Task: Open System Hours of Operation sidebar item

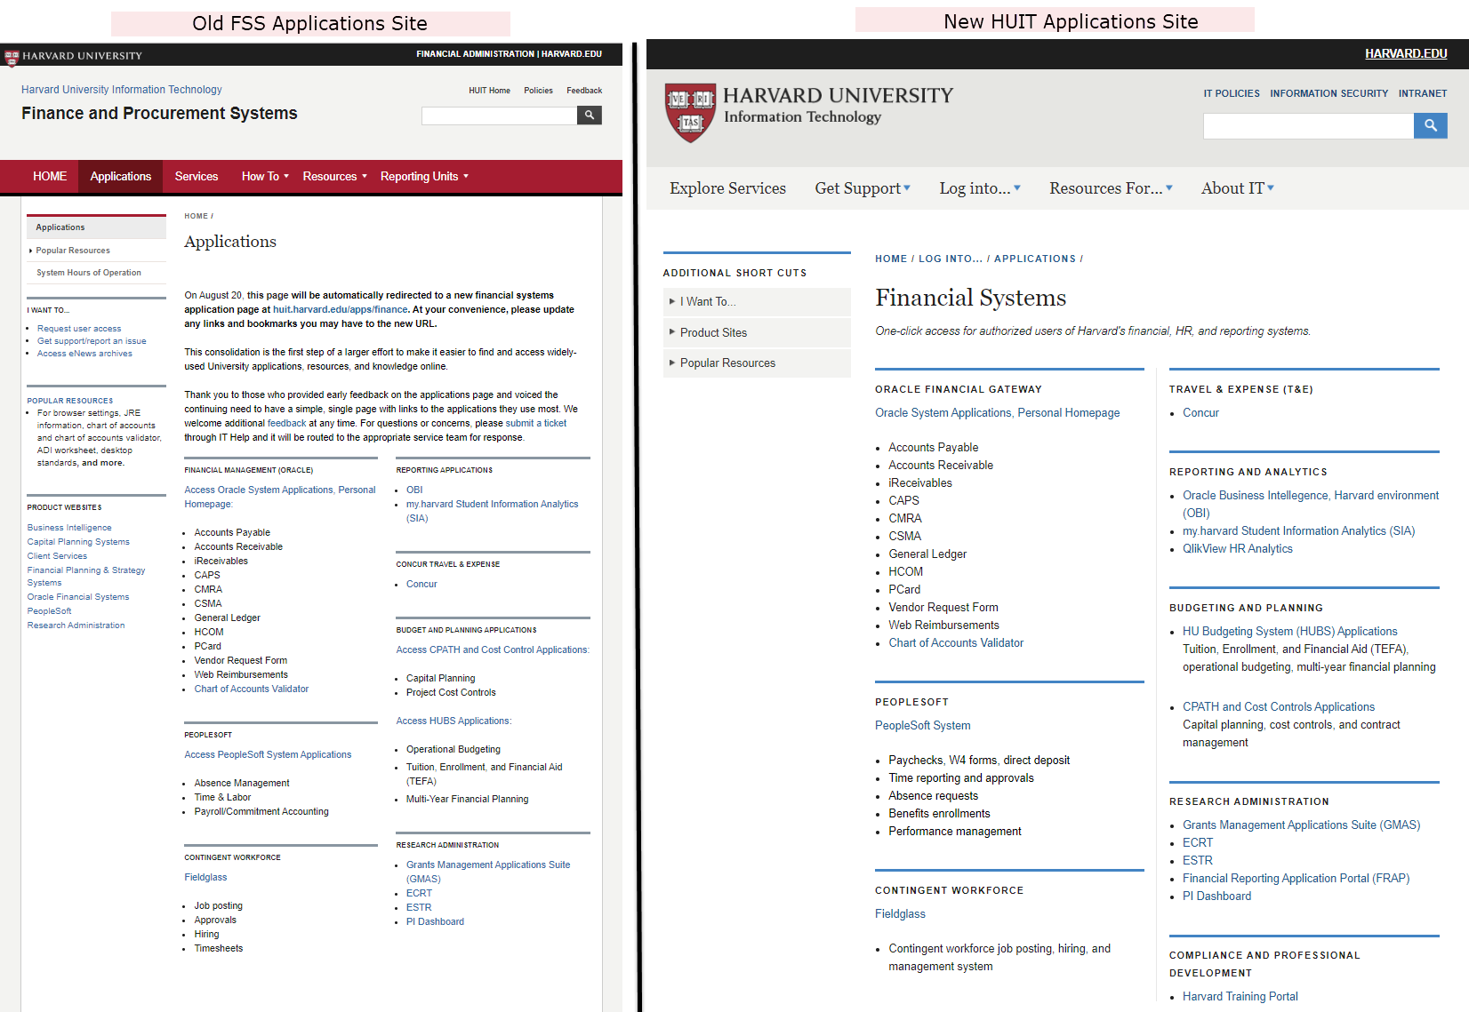Action: coord(89,273)
